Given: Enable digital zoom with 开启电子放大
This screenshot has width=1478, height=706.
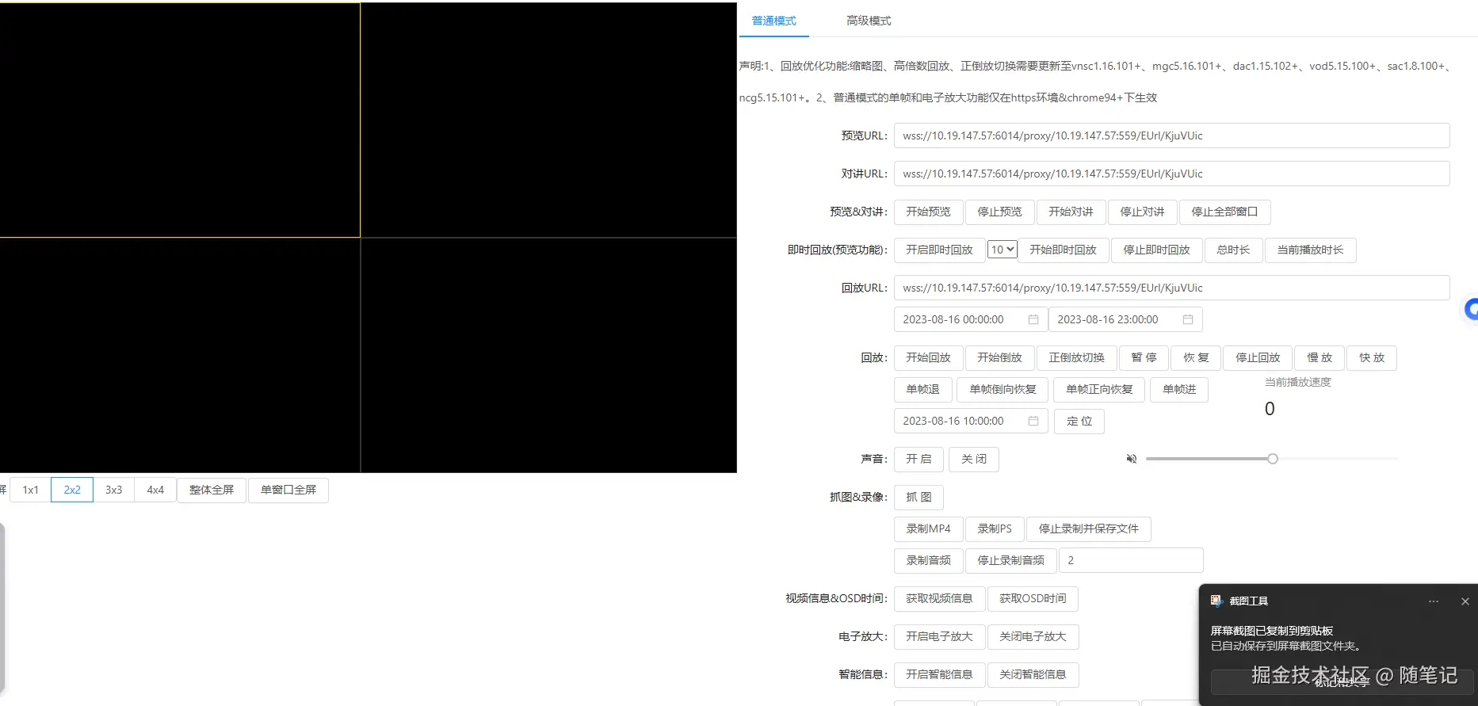Looking at the screenshot, I should [940, 636].
